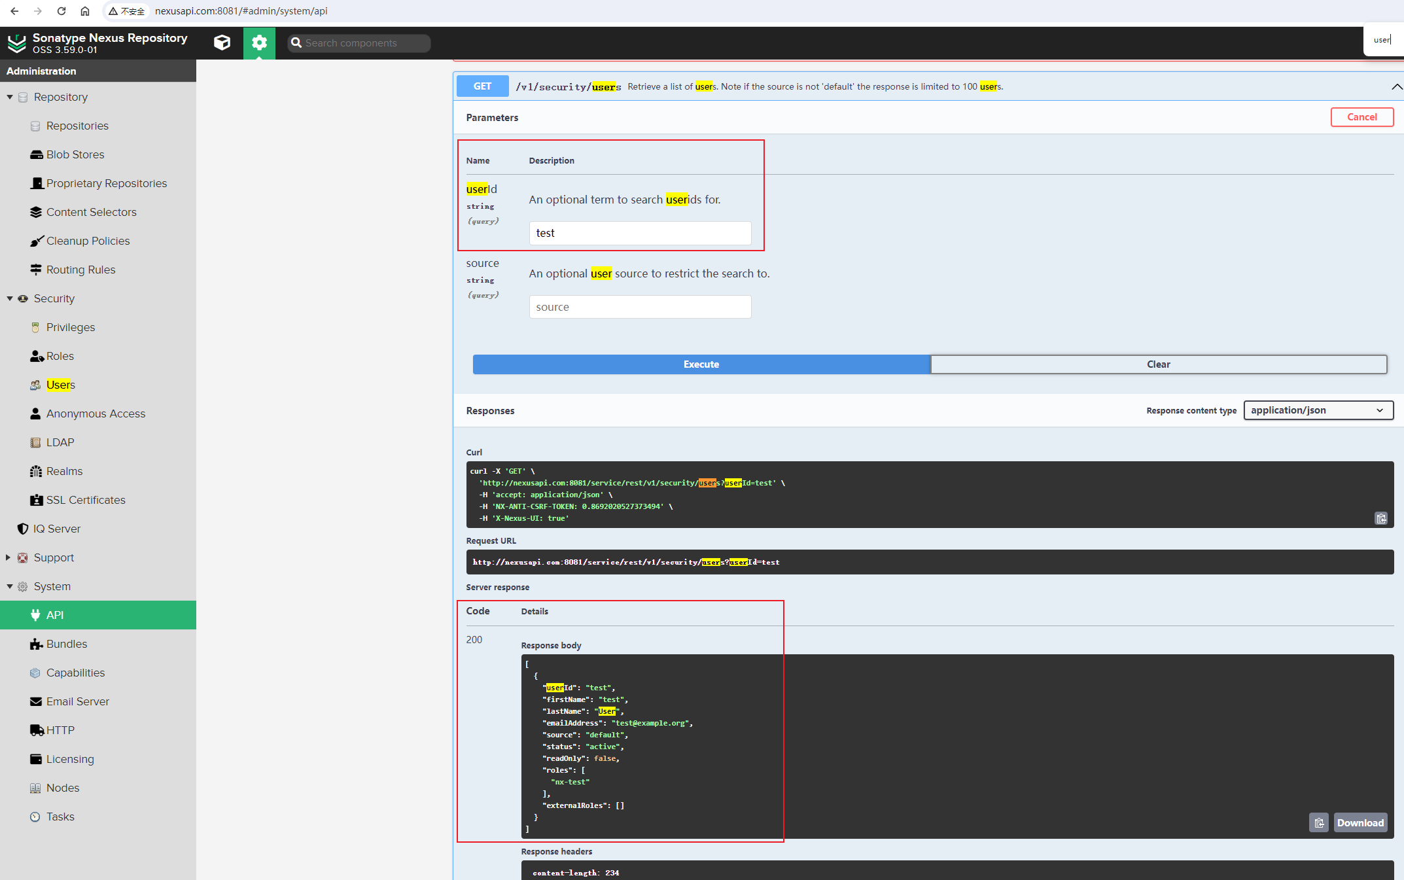Image resolution: width=1404 pixels, height=880 pixels.
Task: Click the Realms icon
Action: pos(36,471)
